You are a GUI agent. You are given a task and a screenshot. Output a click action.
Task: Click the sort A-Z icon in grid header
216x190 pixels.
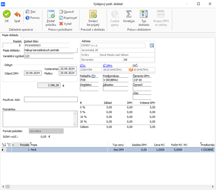(4, 145)
